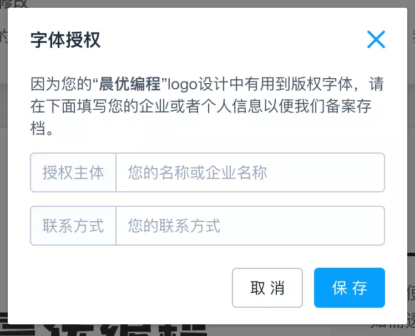415x336 pixels.
Task: Click the 授权主体 field label
Action: pos(73,172)
